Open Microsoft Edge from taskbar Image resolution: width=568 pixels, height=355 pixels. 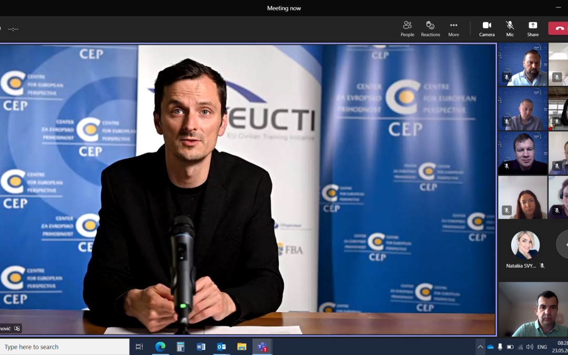click(160, 347)
